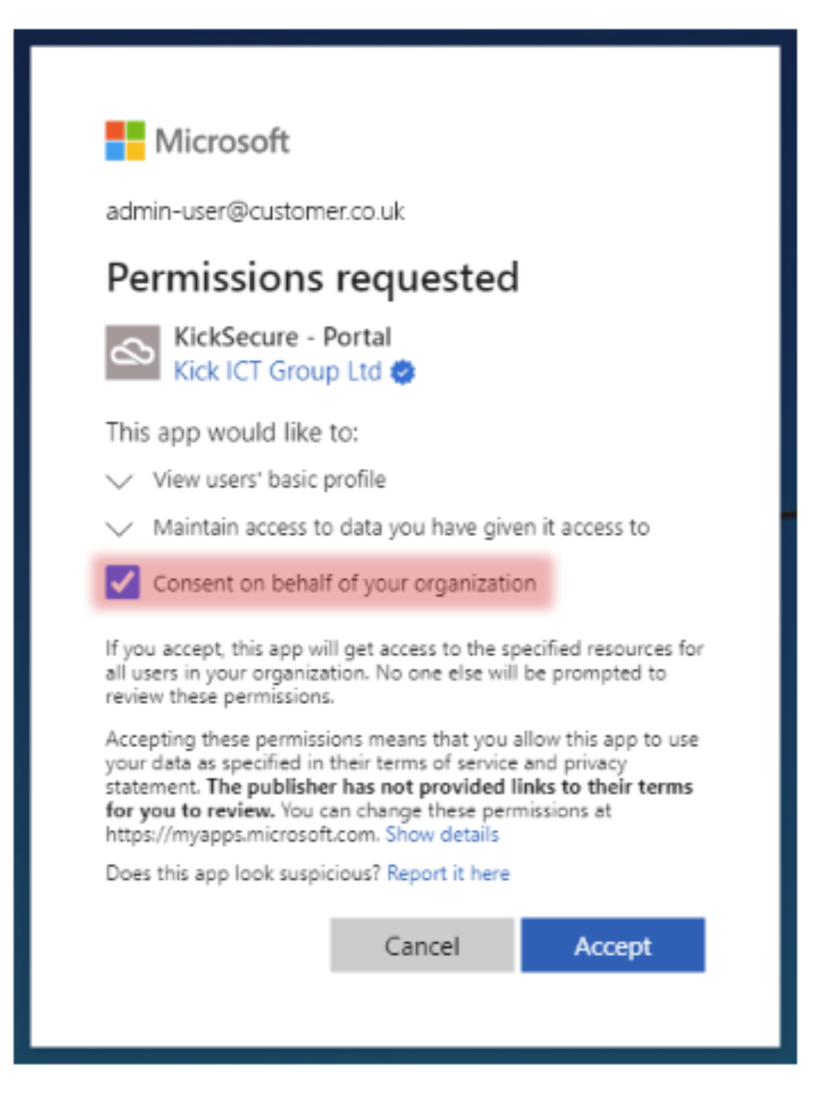Image resolution: width=822 pixels, height=1096 pixels.
Task: Open the Kick ICT Group Ltd publisher link
Action: tap(277, 372)
